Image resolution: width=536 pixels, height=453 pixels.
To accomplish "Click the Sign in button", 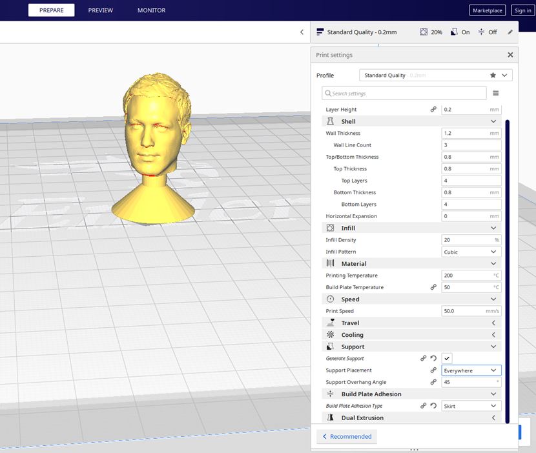I will [522, 10].
